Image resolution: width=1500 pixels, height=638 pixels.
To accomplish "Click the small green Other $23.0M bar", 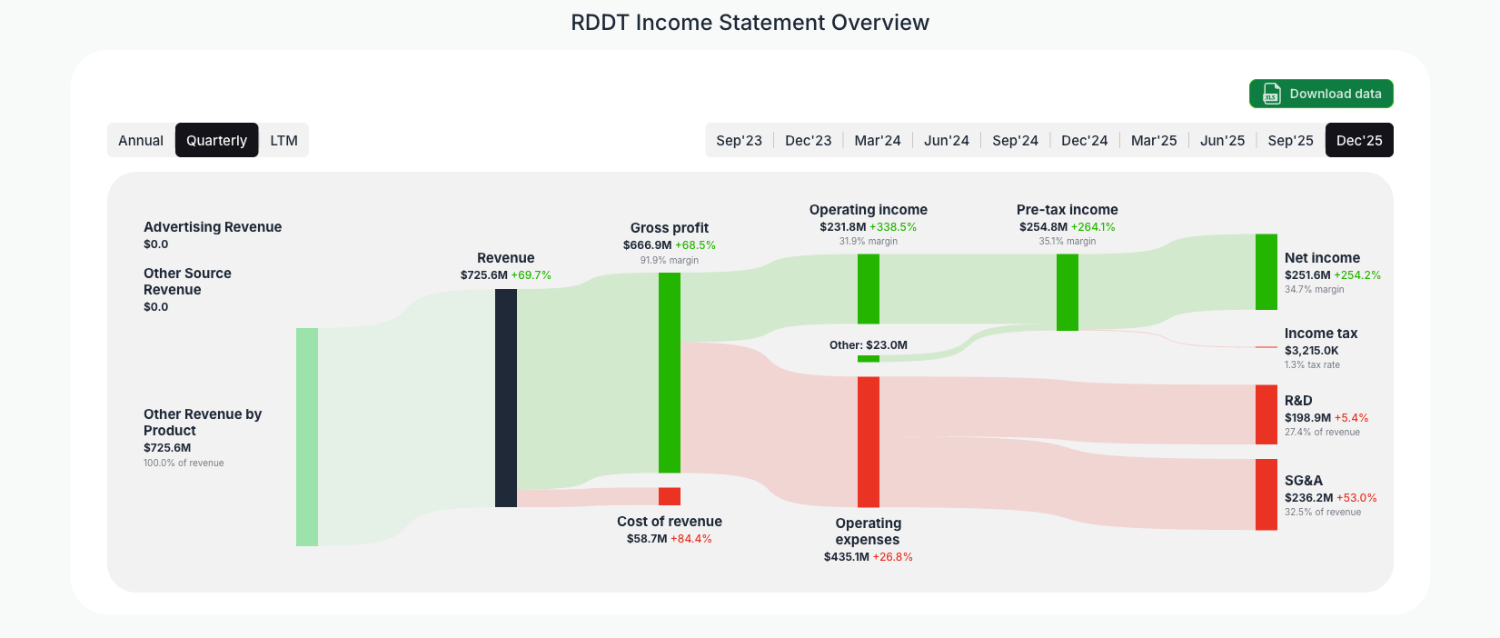I will pos(869,359).
